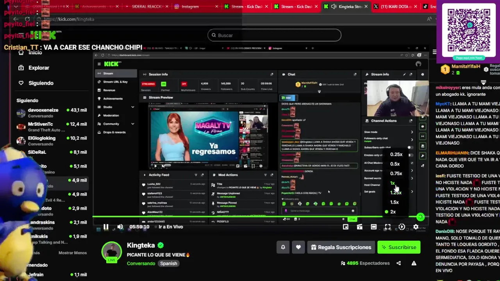This screenshot has height=281, width=500.
Task: Click the progress bar end handle
Action: click(x=420, y=217)
